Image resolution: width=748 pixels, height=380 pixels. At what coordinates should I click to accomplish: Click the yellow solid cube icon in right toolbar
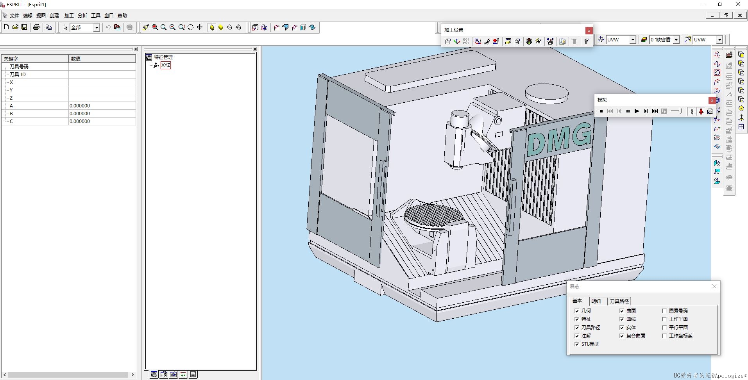coord(741,109)
